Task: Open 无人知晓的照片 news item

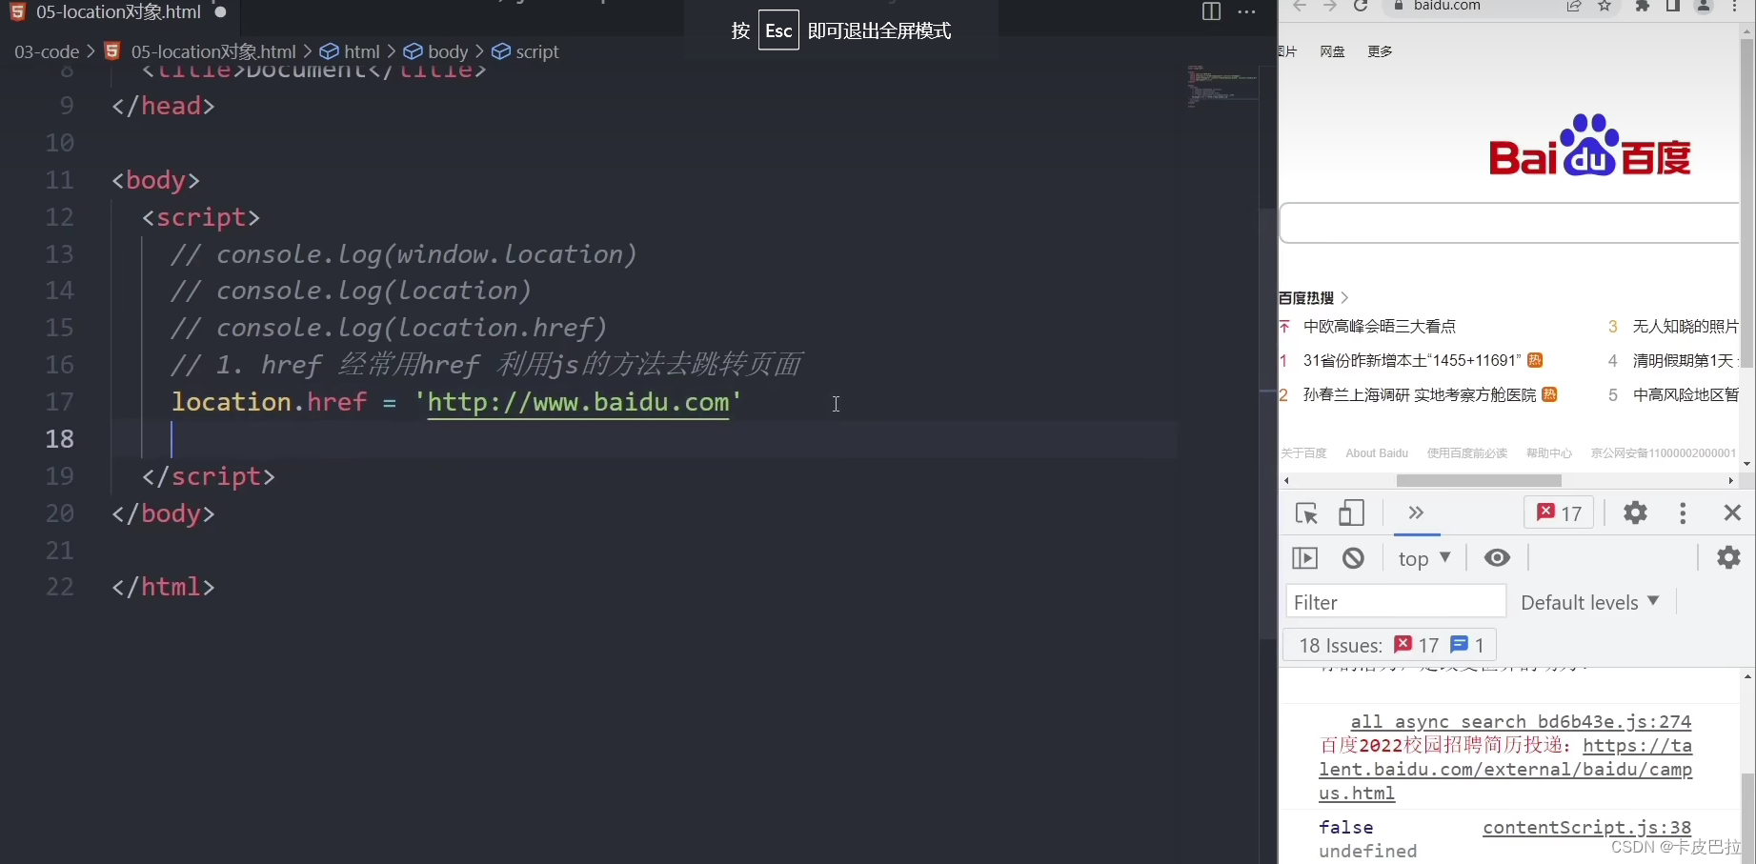Action: tap(1685, 327)
